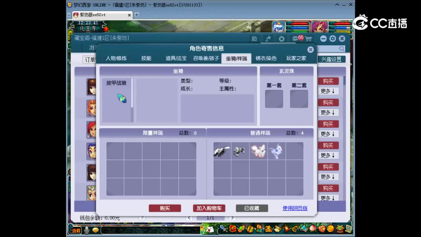Select the 坐骑/祥瑞 tab
This screenshot has width=421, height=237.
236,58
